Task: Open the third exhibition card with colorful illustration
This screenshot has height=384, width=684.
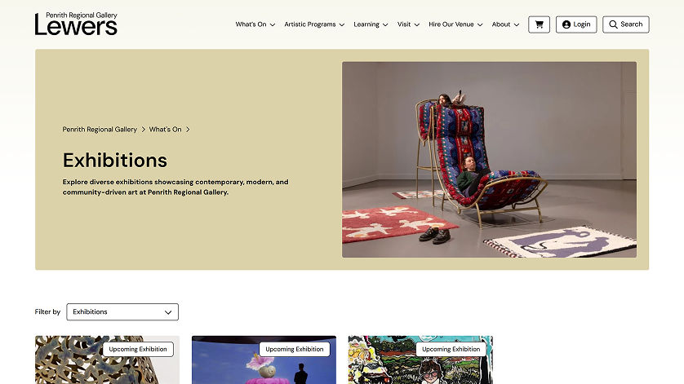Action: 420,360
